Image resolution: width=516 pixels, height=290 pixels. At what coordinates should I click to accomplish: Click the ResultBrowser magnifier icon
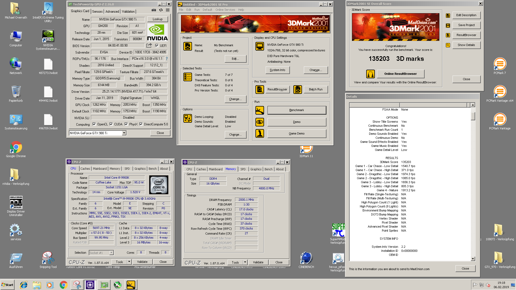click(260, 89)
